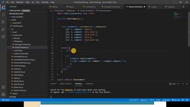
Task: Split the editor right
Action: [x=183, y=7]
